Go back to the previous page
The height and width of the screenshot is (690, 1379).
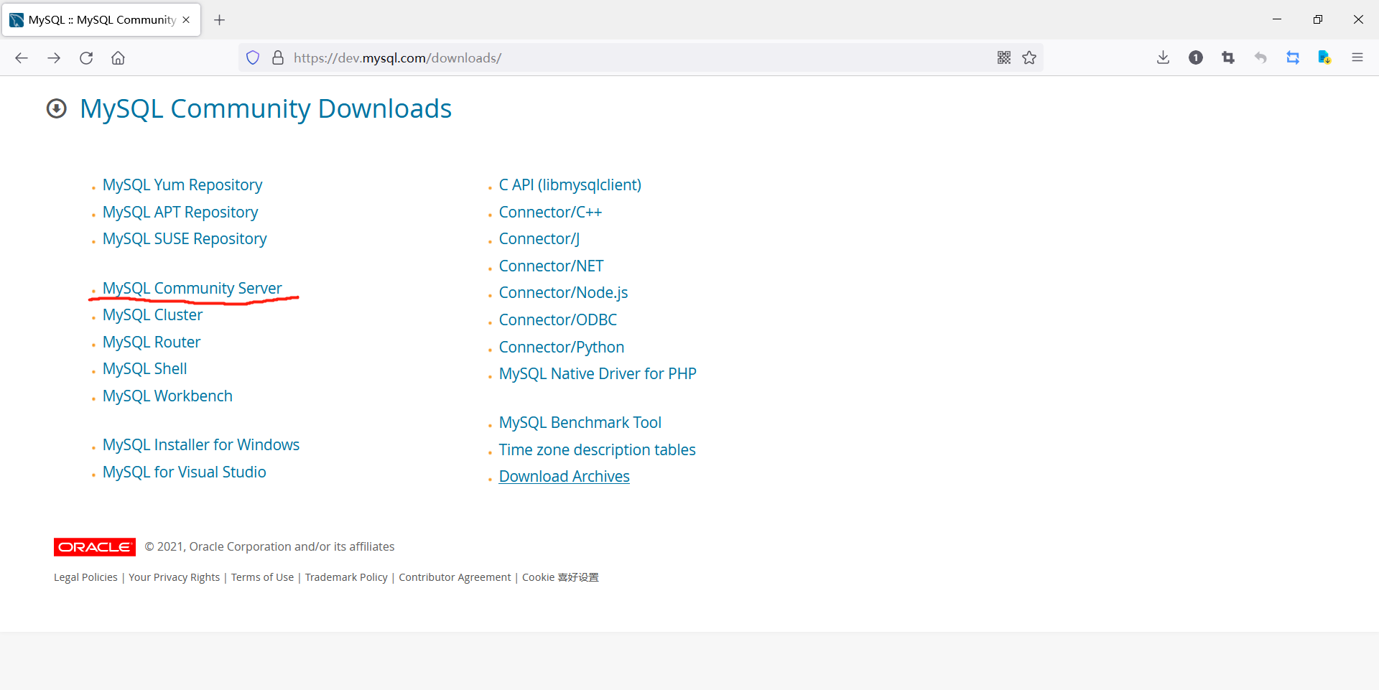[22, 58]
